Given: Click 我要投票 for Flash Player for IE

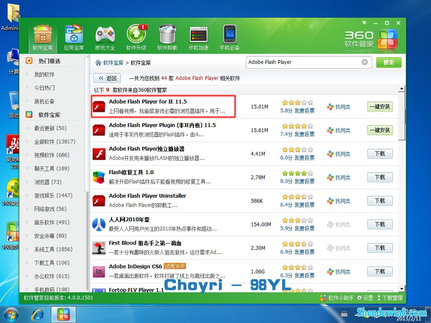Looking at the screenshot, I should tap(305, 111).
